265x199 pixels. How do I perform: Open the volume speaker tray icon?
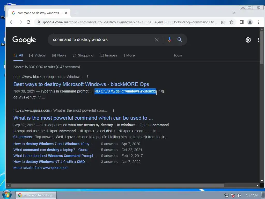tap(239, 195)
